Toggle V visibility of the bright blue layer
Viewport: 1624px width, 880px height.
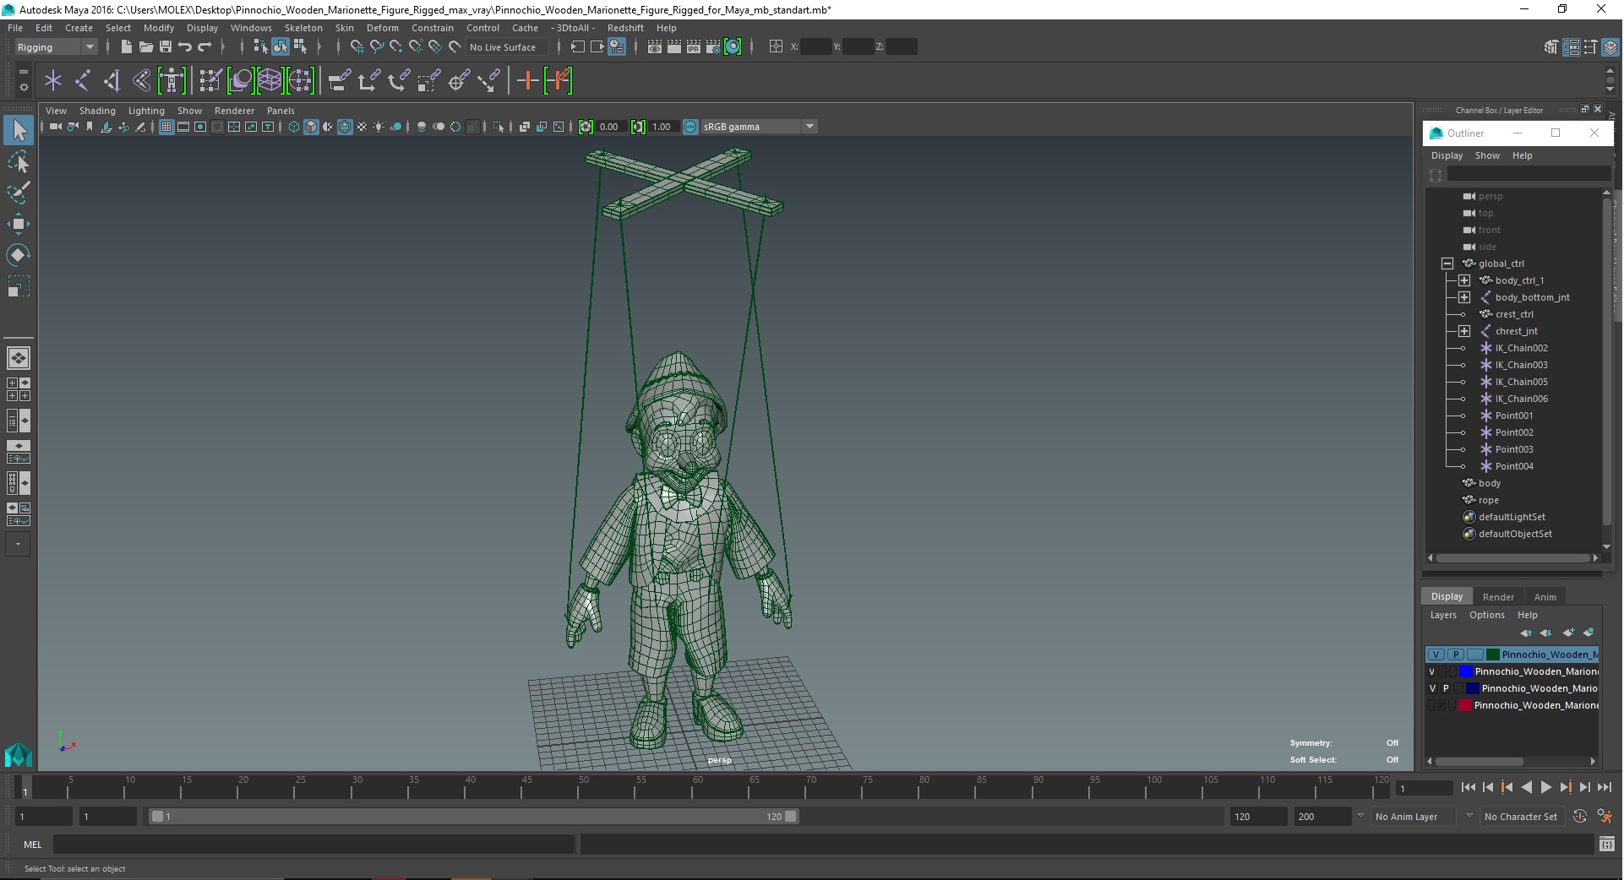(x=1431, y=671)
